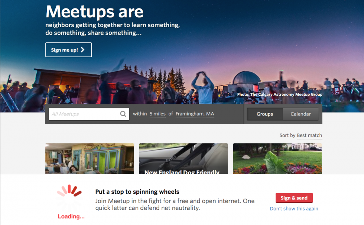This screenshot has width=364, height=225.
Task: Click the net neutrality banner description text
Action: tap(175, 204)
